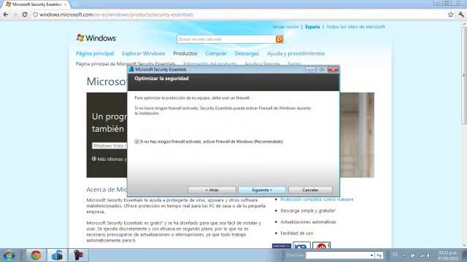
Task: Open Protección completa contra malware link
Action: [x=317, y=199]
